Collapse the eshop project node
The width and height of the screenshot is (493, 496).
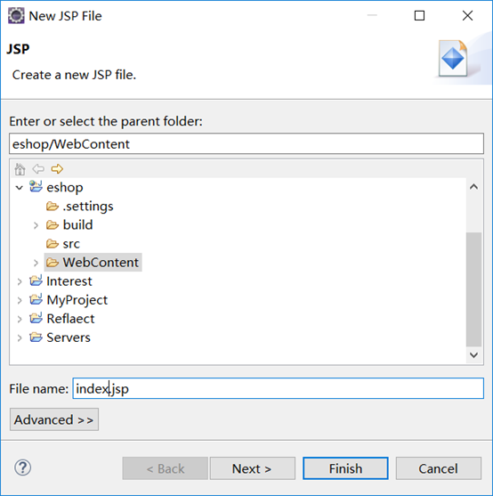click(20, 187)
